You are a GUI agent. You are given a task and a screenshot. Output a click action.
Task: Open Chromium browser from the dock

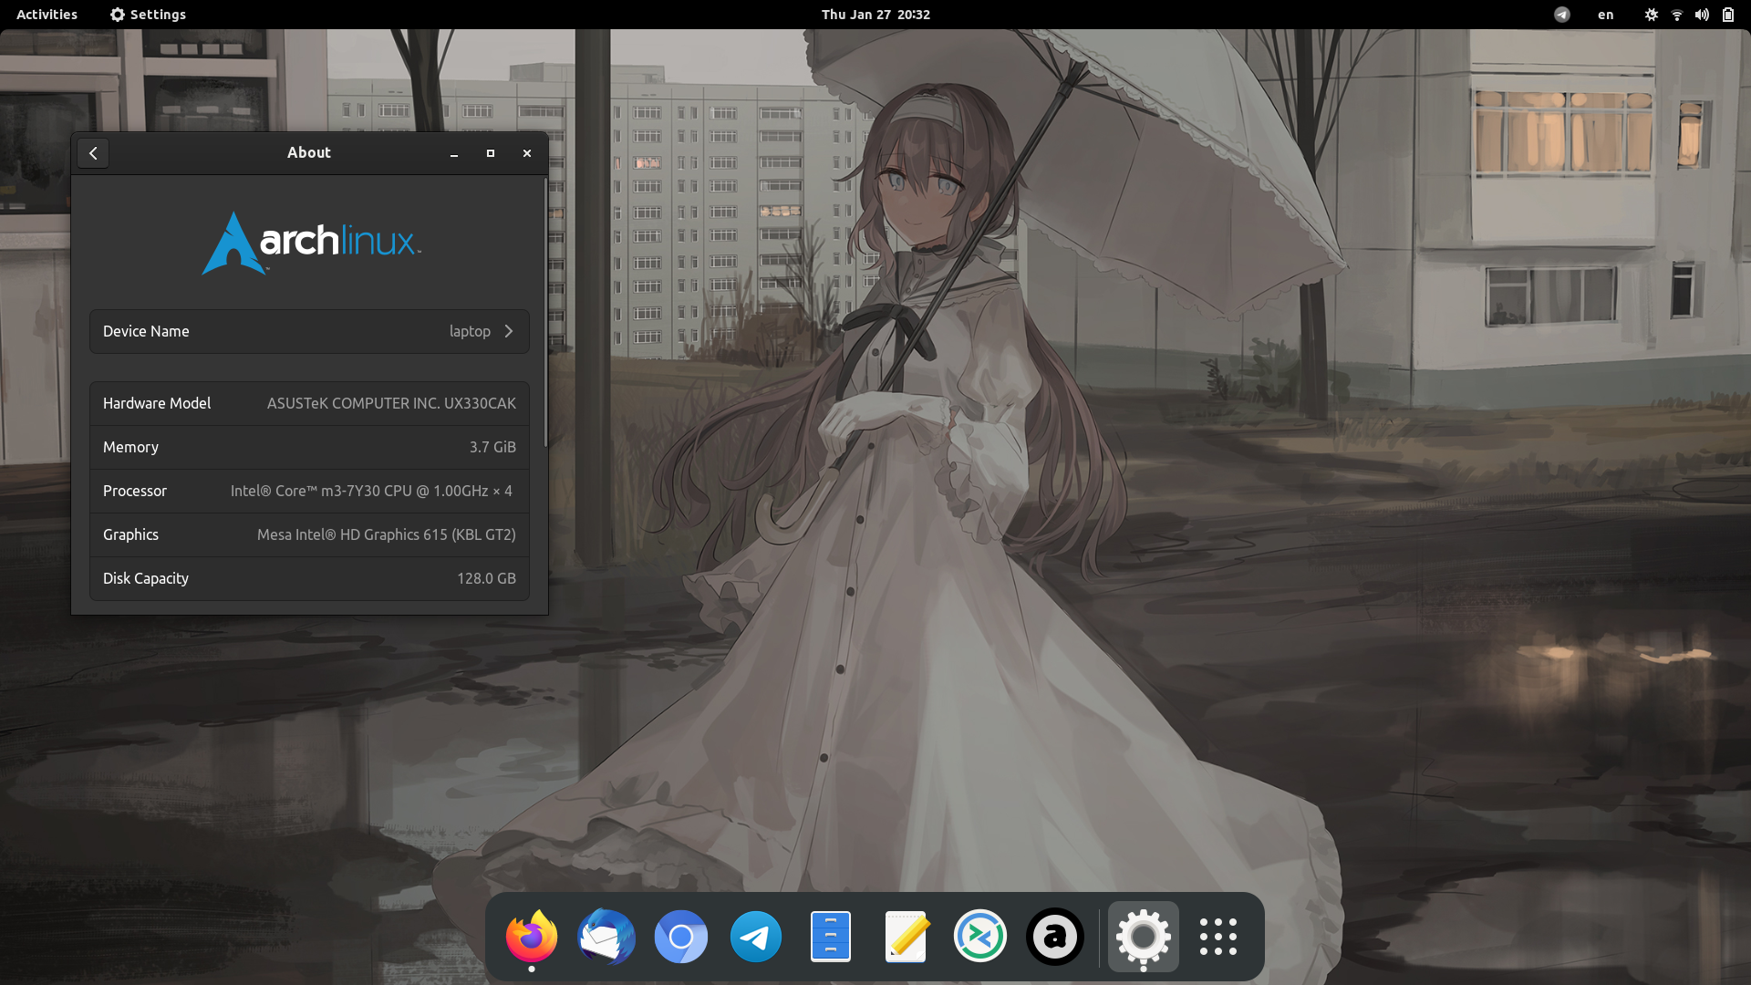click(x=681, y=937)
